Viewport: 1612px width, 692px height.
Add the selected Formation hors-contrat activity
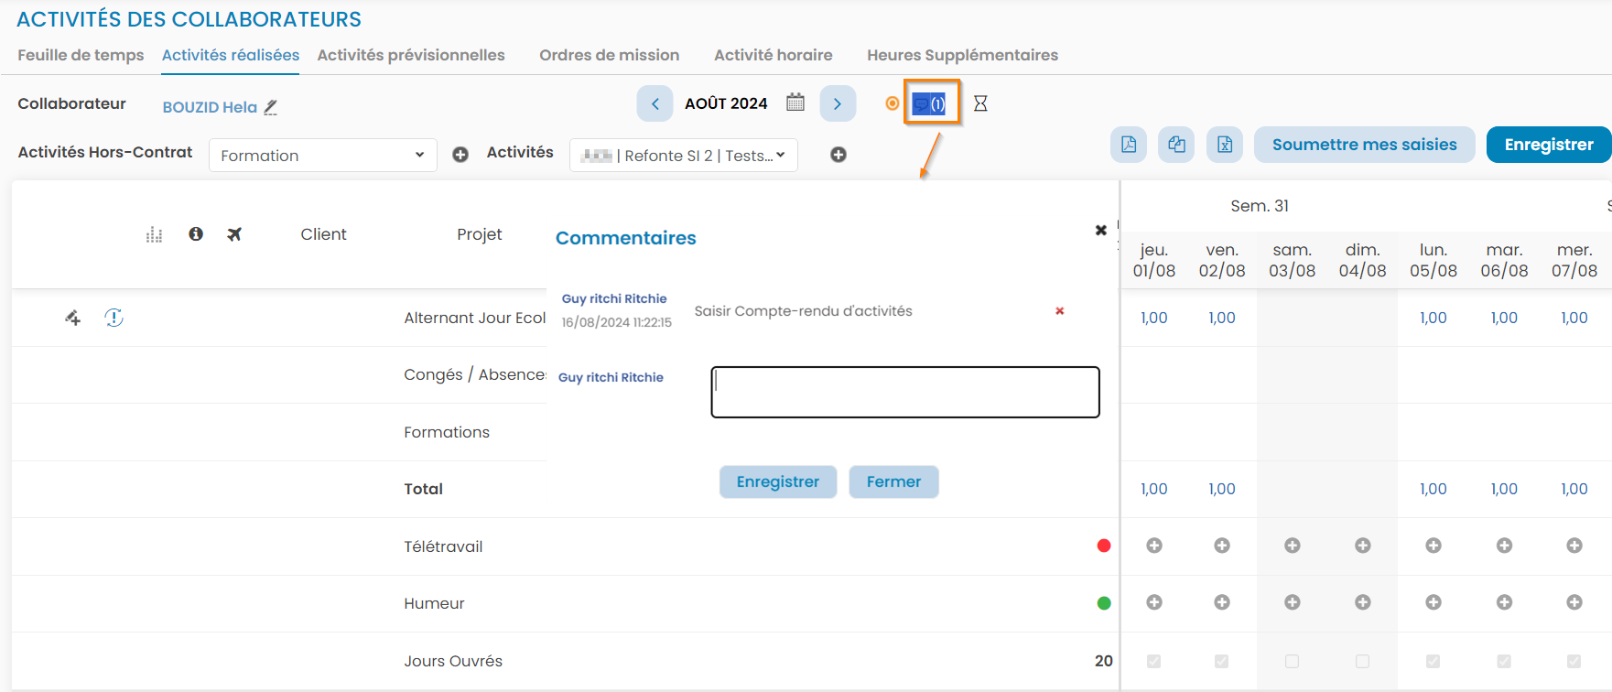460,155
